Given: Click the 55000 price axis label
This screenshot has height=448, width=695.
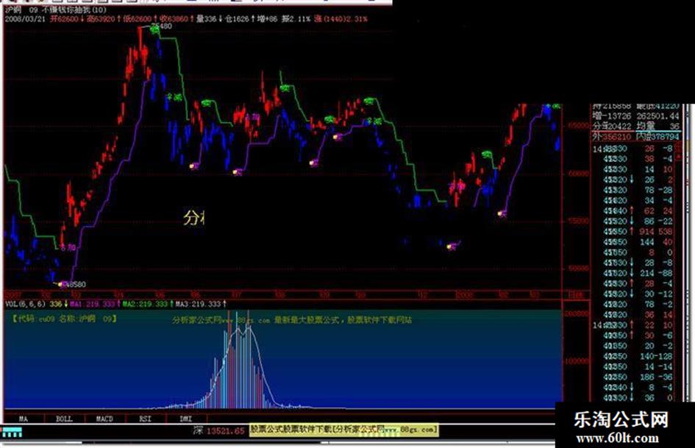Looking at the screenshot, I should tap(578, 221).
